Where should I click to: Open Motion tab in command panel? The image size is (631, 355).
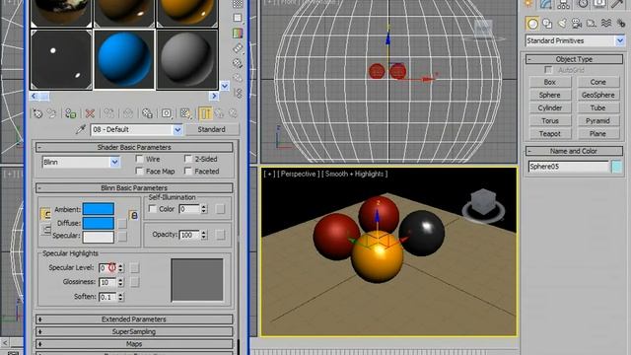pos(582,4)
